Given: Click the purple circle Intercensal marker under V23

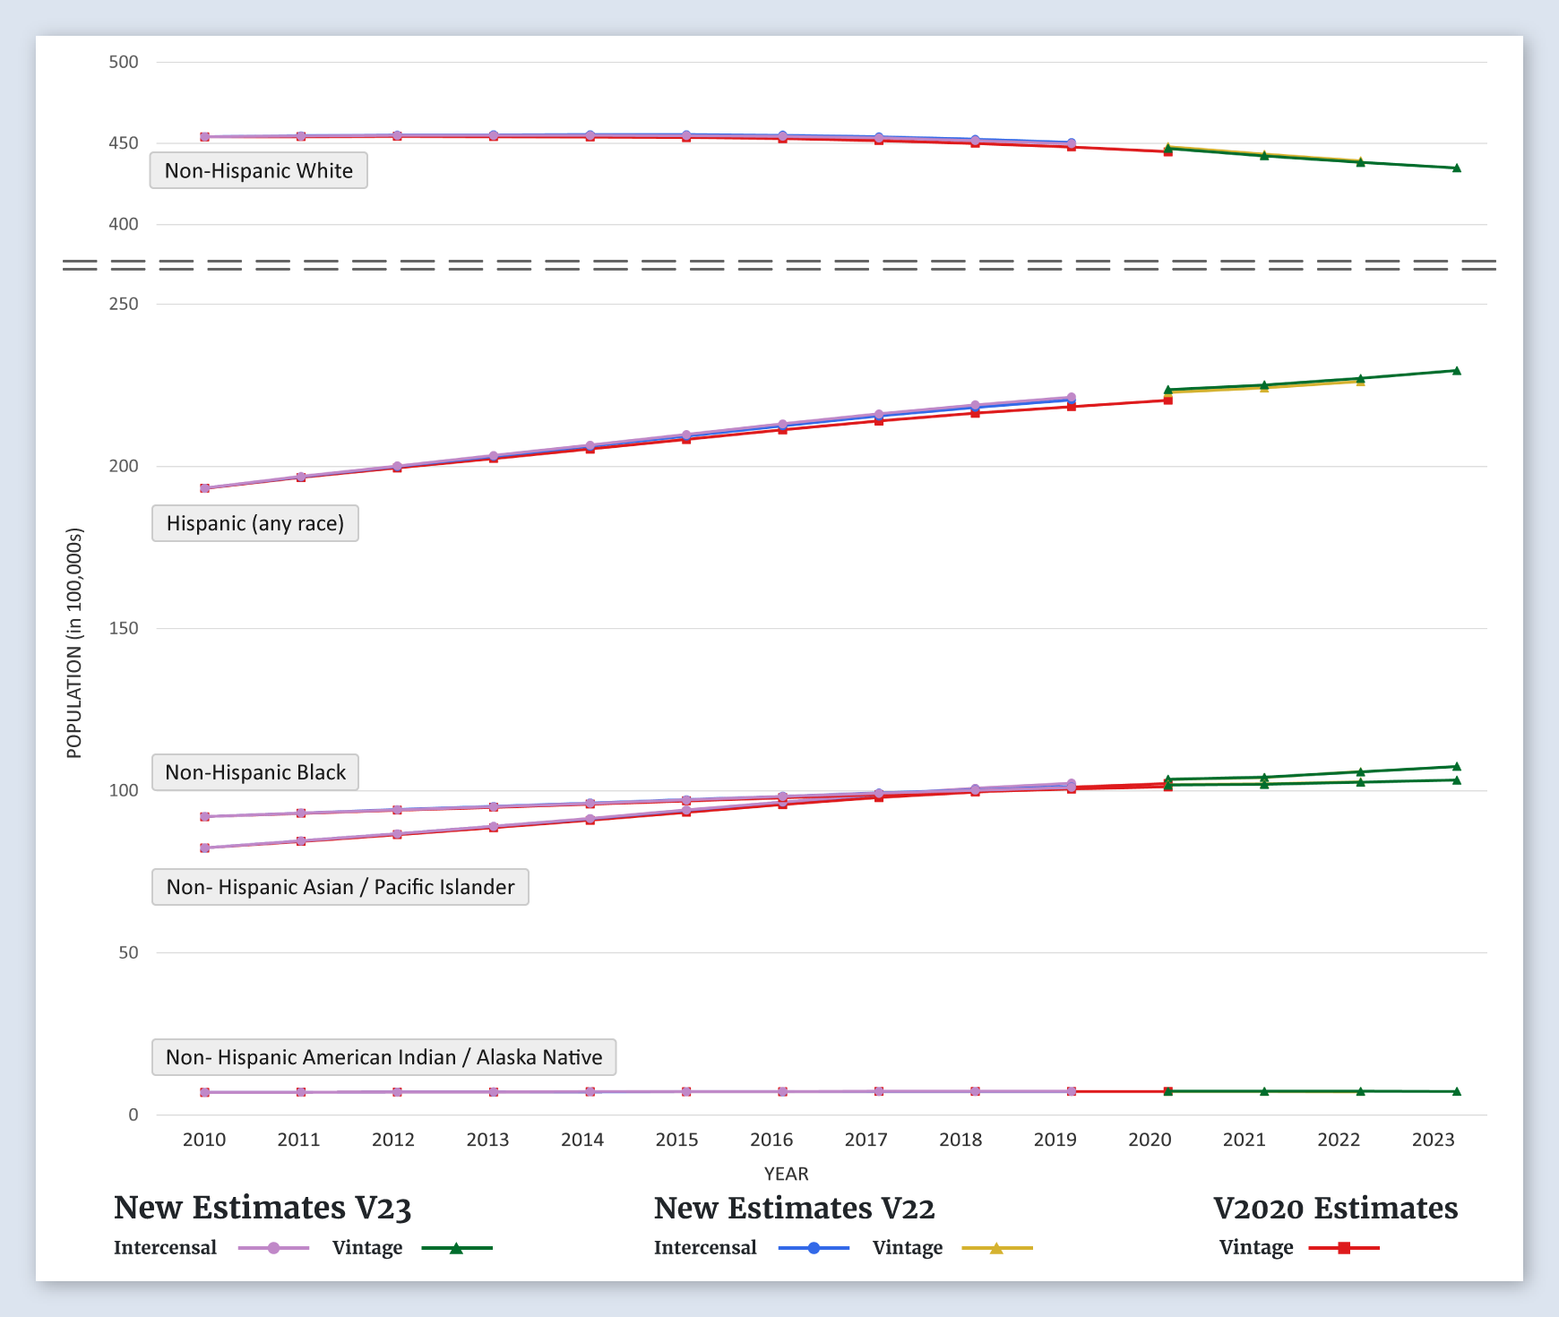Looking at the screenshot, I should 273,1248.
